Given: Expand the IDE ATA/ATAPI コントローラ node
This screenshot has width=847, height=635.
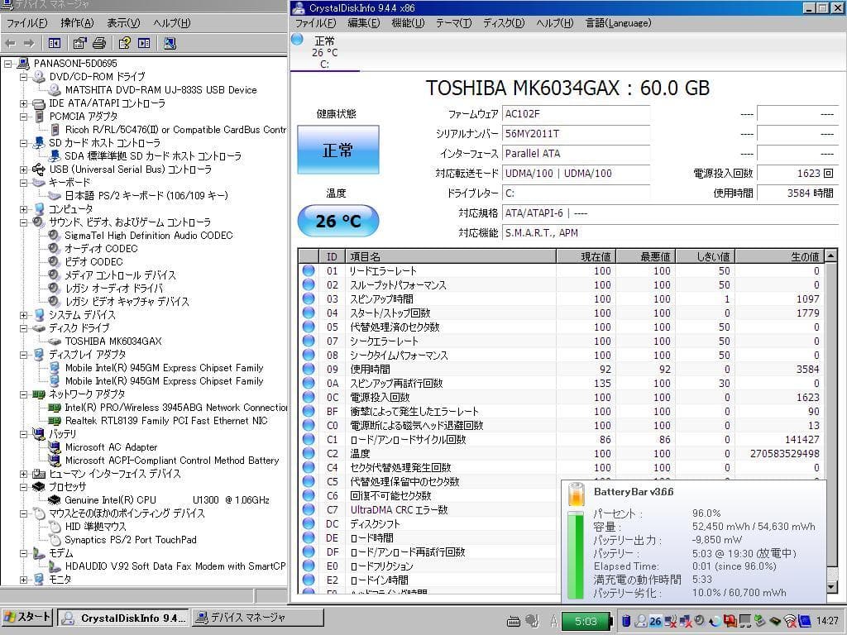Looking at the screenshot, I should pos(24,103).
